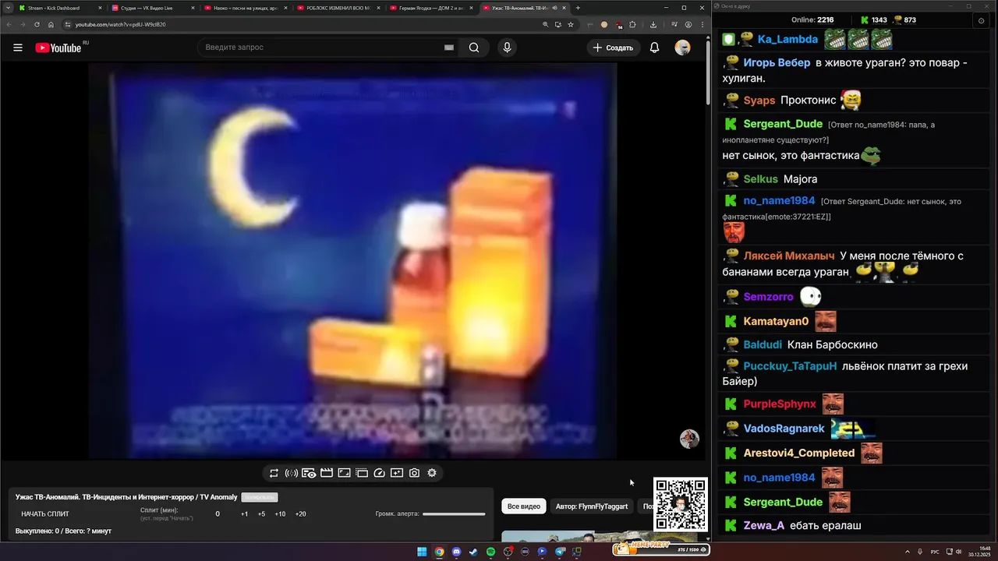The image size is (998, 561).
Task: Click the Создать button
Action: pos(613,48)
